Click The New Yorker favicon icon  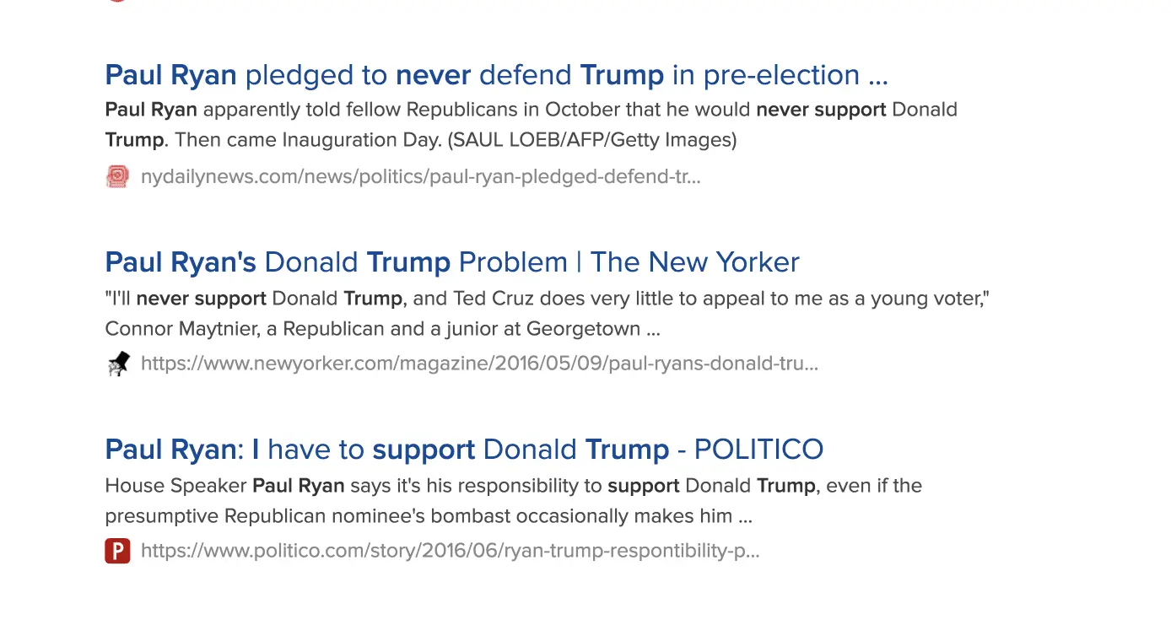click(117, 364)
